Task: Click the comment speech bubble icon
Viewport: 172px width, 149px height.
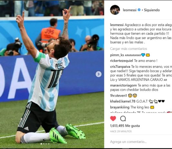Action: [123, 119]
